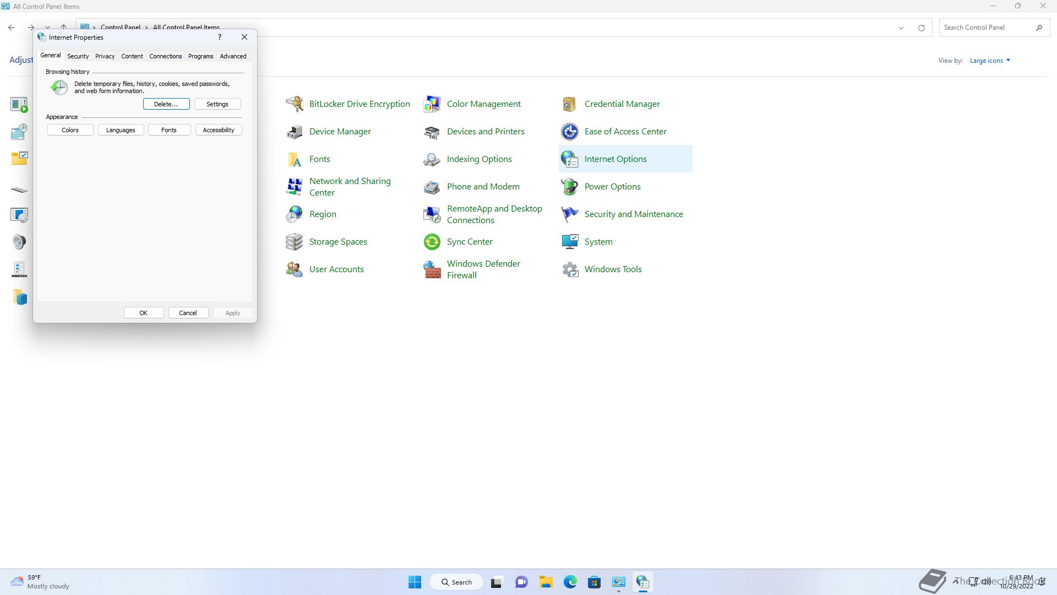Open Windows Tools gear icon
This screenshot has height=595, width=1057.
click(570, 269)
